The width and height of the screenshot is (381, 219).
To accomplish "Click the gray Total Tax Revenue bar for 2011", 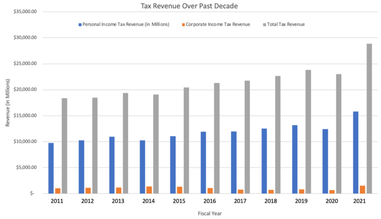I will [x=64, y=146].
